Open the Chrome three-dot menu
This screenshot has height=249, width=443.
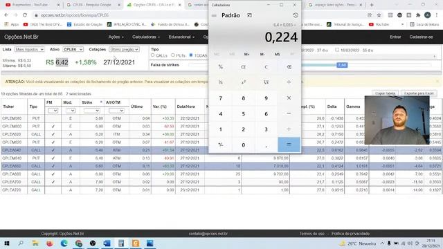[x=437, y=15]
